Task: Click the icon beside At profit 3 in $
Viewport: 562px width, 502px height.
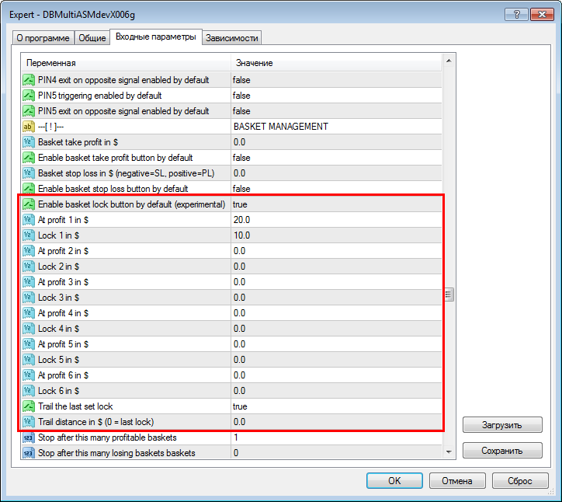Action: point(29,282)
